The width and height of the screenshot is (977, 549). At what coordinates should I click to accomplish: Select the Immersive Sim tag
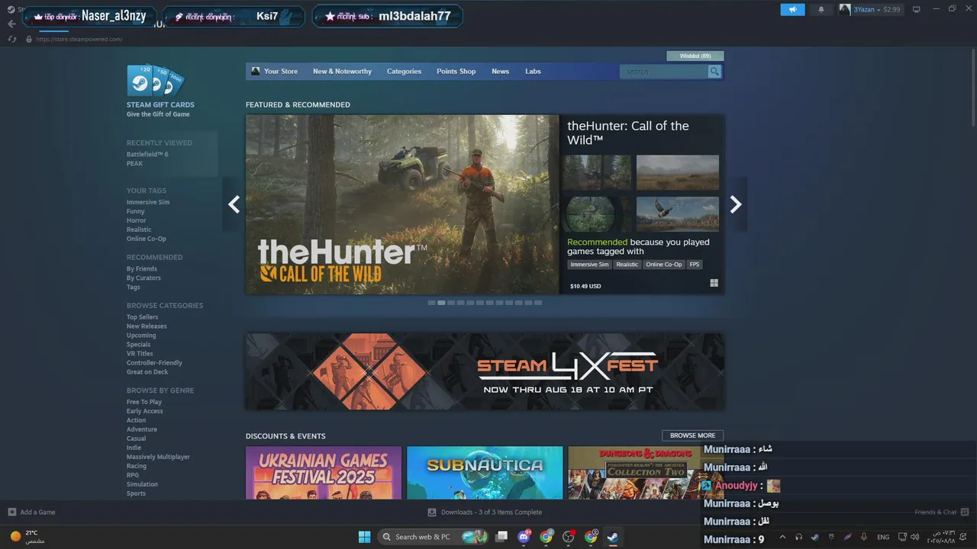[x=148, y=202]
